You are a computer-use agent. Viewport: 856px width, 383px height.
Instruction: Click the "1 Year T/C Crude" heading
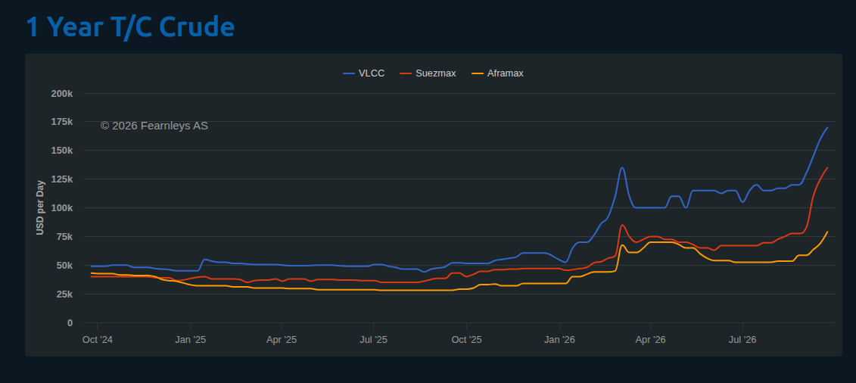[130, 26]
